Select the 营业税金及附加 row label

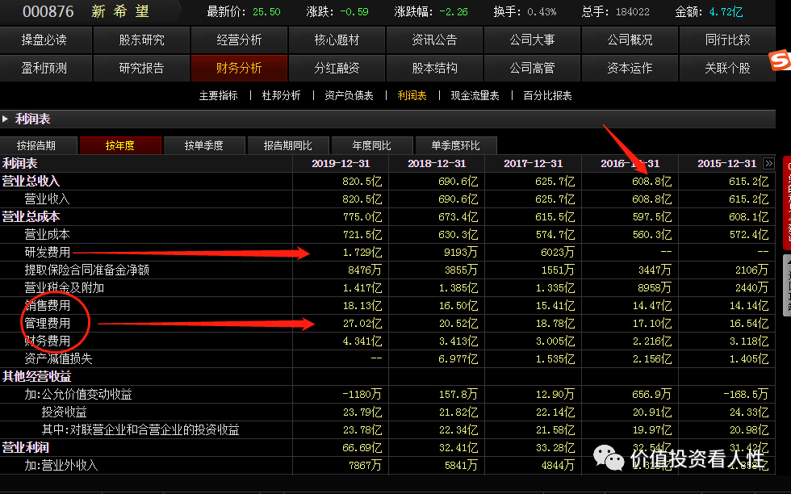[x=64, y=287]
